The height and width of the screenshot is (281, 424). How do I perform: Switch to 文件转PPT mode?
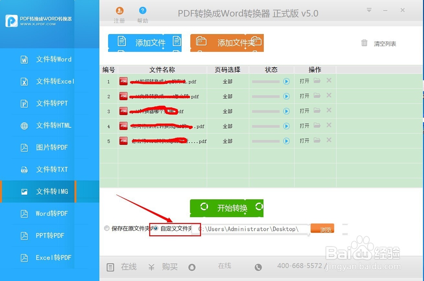click(x=50, y=104)
